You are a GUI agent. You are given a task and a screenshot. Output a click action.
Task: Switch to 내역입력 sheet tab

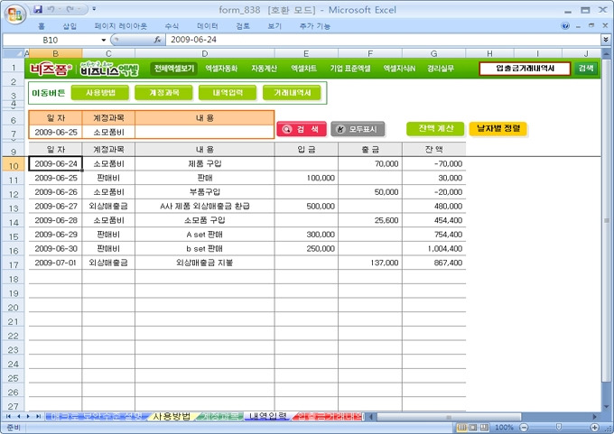pos(268,416)
